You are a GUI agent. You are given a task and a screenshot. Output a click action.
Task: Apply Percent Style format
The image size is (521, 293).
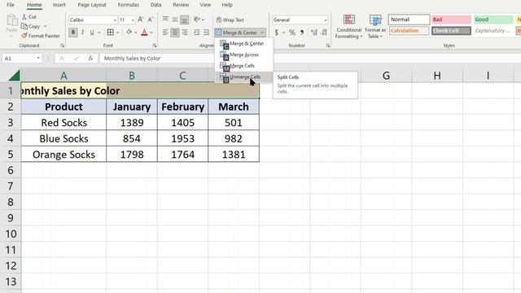coord(292,33)
